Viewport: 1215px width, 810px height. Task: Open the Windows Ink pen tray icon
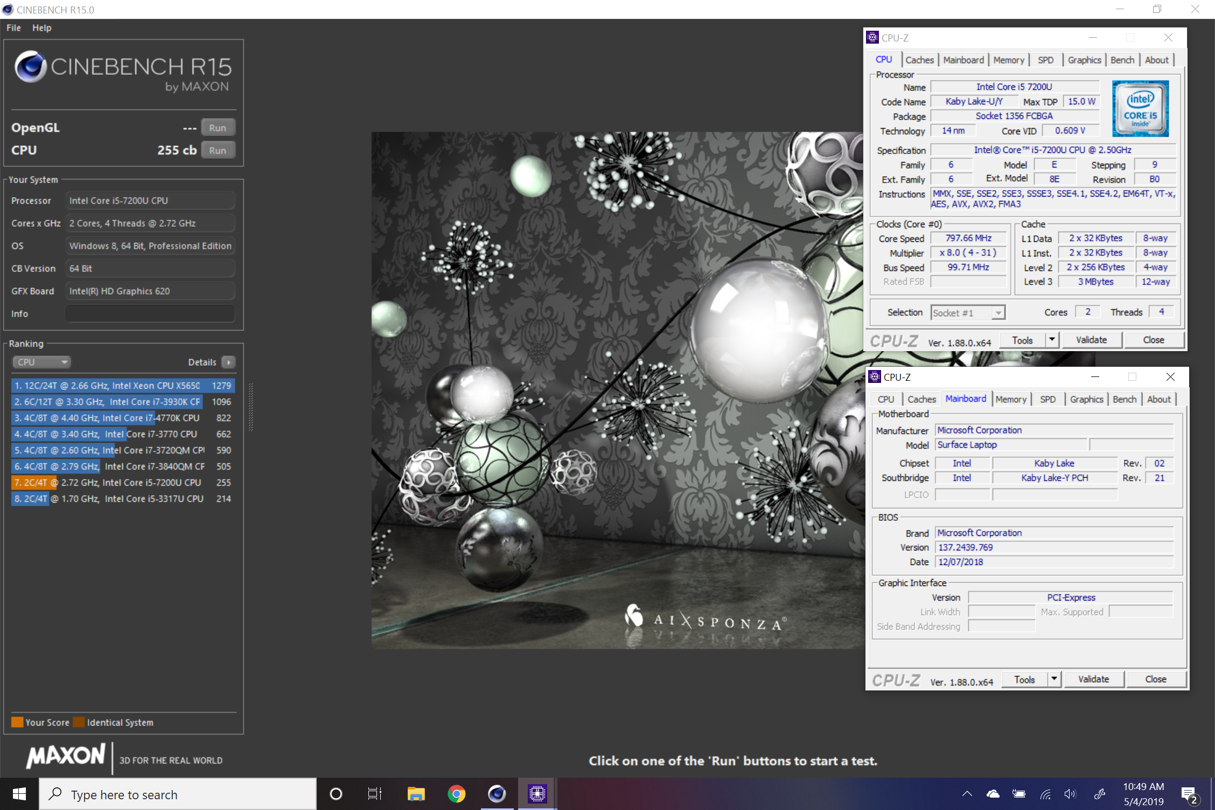pos(1100,794)
